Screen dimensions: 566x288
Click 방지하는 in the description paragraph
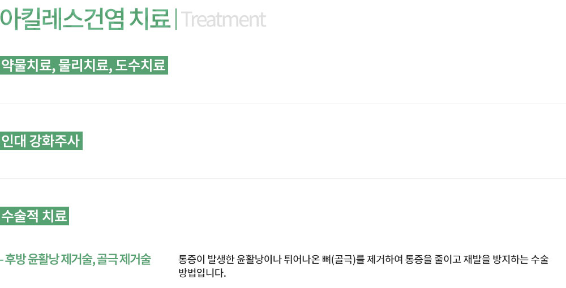[510, 260]
